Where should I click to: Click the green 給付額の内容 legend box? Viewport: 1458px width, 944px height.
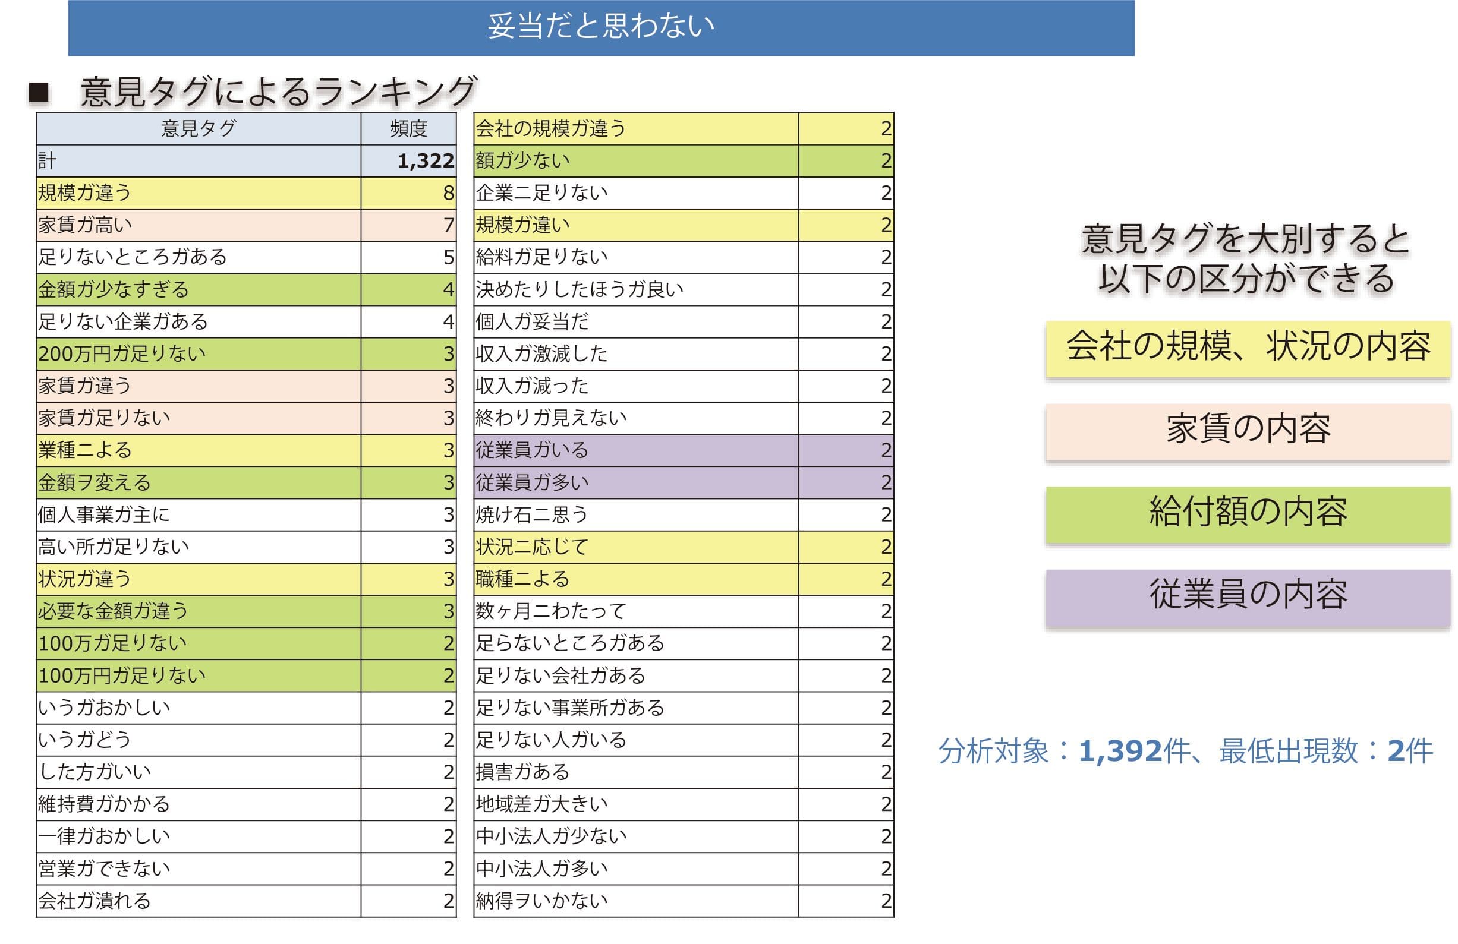[1248, 514]
